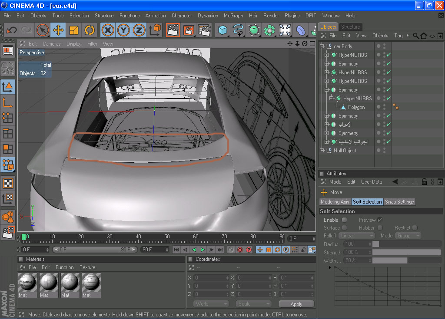
Task: Lock the Attributes panel element
Action: (x=424, y=182)
